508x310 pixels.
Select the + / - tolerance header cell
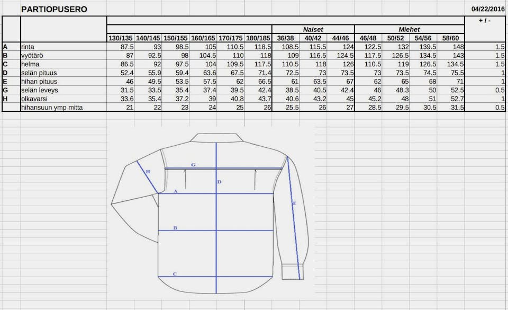click(x=484, y=21)
